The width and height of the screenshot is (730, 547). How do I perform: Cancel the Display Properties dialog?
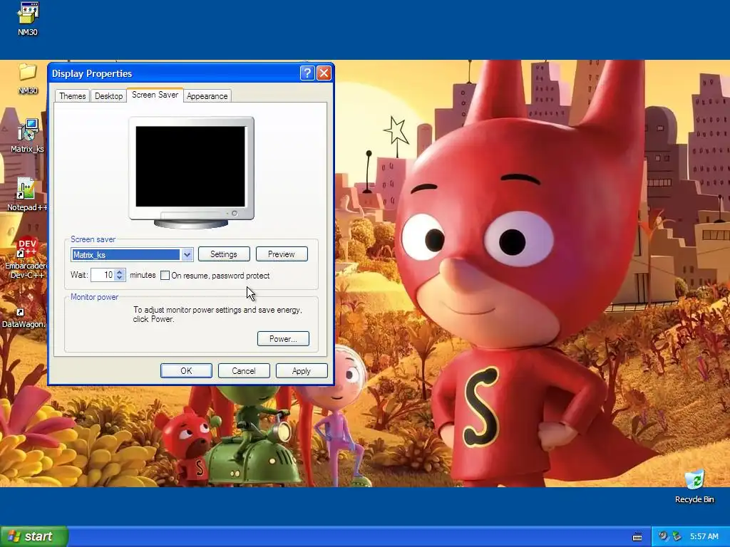click(244, 370)
